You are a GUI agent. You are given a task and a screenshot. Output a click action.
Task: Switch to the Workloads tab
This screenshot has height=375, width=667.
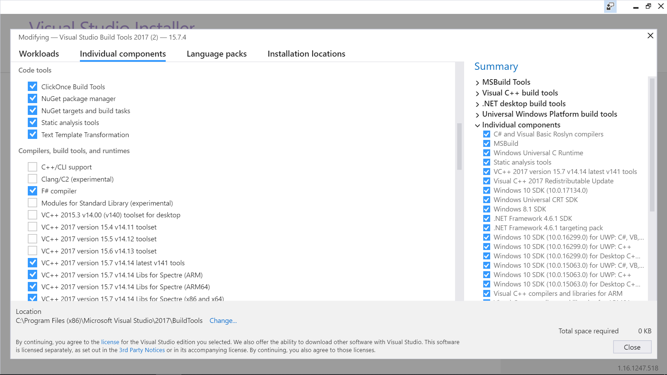click(39, 53)
